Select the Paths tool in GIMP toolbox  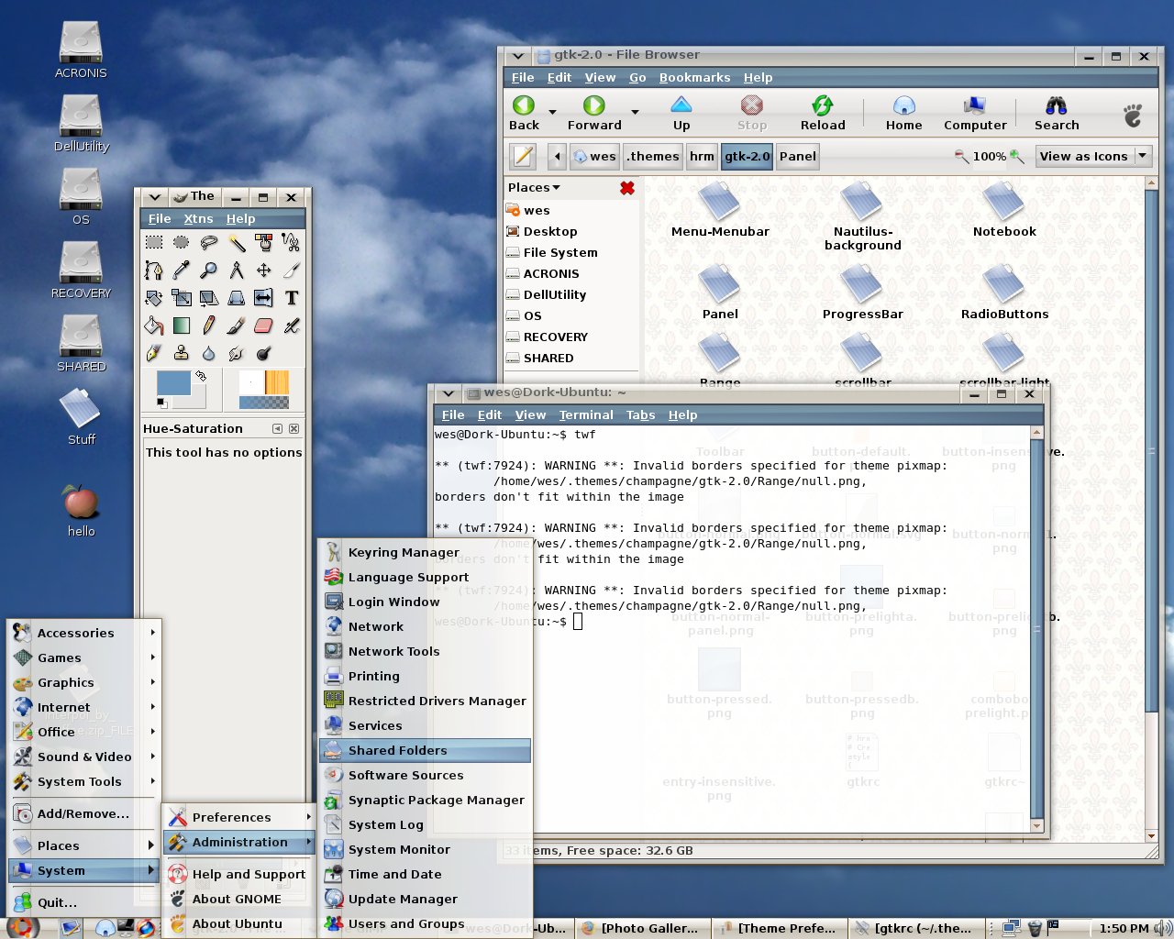(154, 271)
